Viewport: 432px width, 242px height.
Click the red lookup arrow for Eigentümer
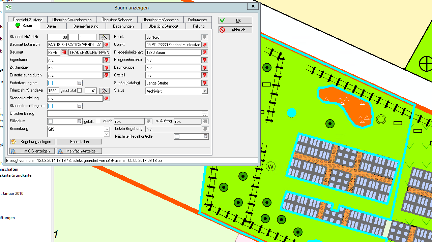point(107,60)
